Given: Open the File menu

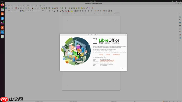Looking at the screenshot, I should (x=6, y=6).
